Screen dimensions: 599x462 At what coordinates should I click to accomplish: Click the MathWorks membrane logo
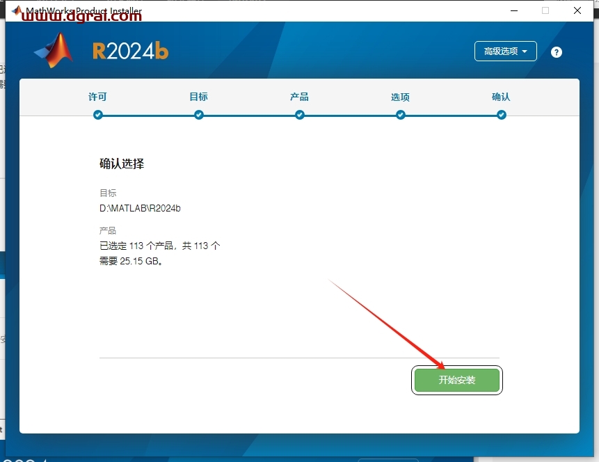(52, 51)
